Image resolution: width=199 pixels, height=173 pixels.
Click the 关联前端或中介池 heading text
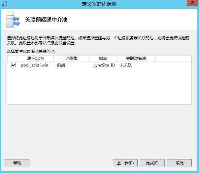pos(46,20)
